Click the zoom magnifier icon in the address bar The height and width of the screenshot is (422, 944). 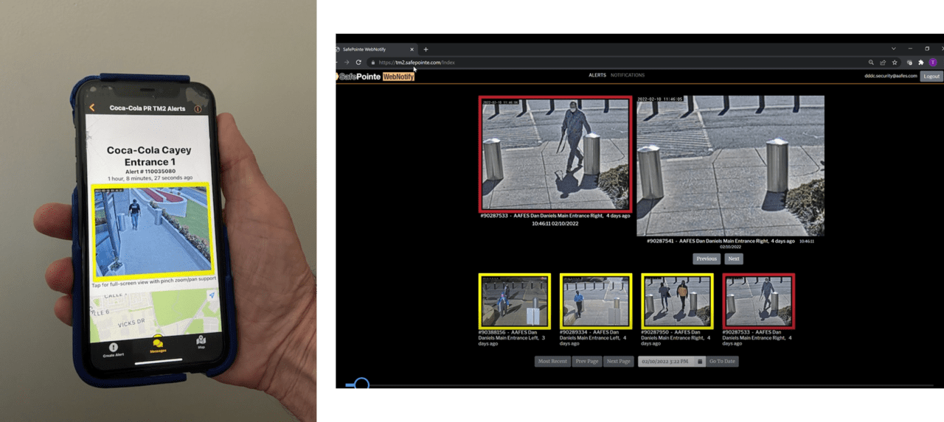(871, 63)
